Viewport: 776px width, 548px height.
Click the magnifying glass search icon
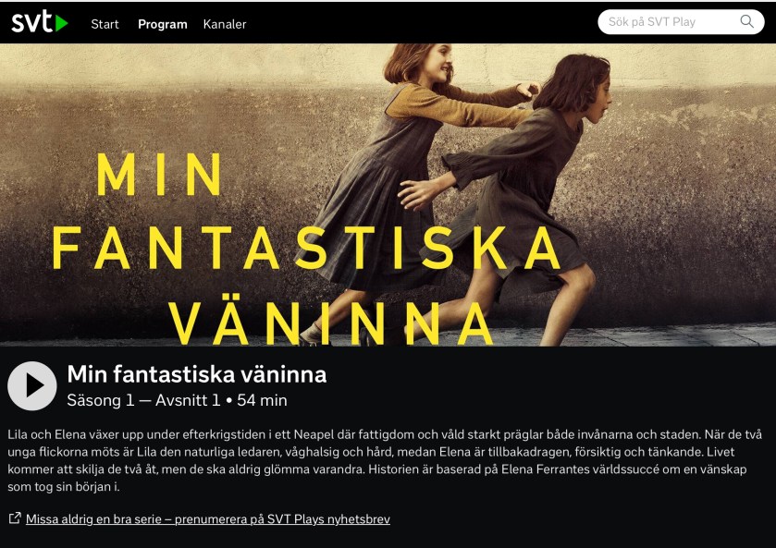pyautogui.click(x=746, y=22)
